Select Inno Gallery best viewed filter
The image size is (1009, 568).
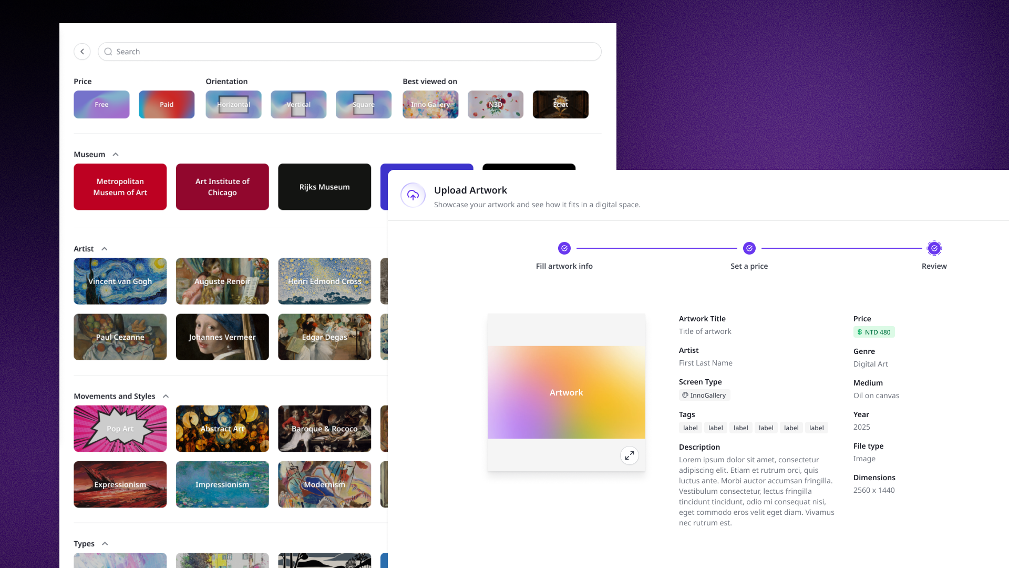[430, 105]
